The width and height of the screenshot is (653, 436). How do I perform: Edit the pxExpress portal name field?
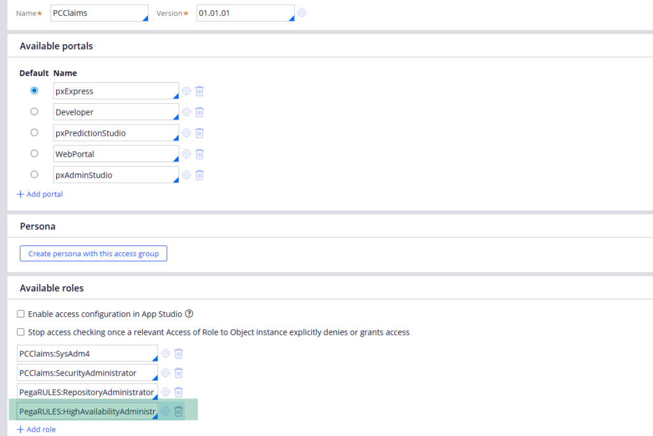click(x=116, y=91)
